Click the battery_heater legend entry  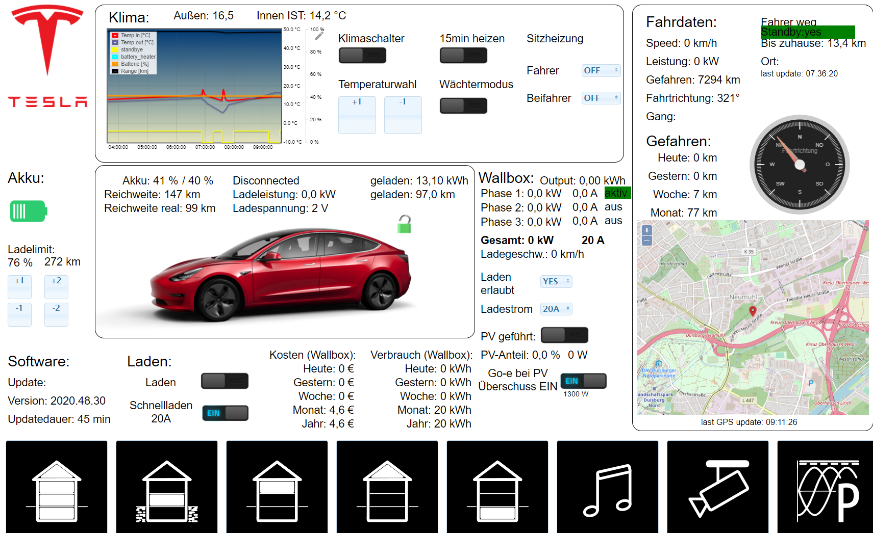pyautogui.click(x=134, y=57)
